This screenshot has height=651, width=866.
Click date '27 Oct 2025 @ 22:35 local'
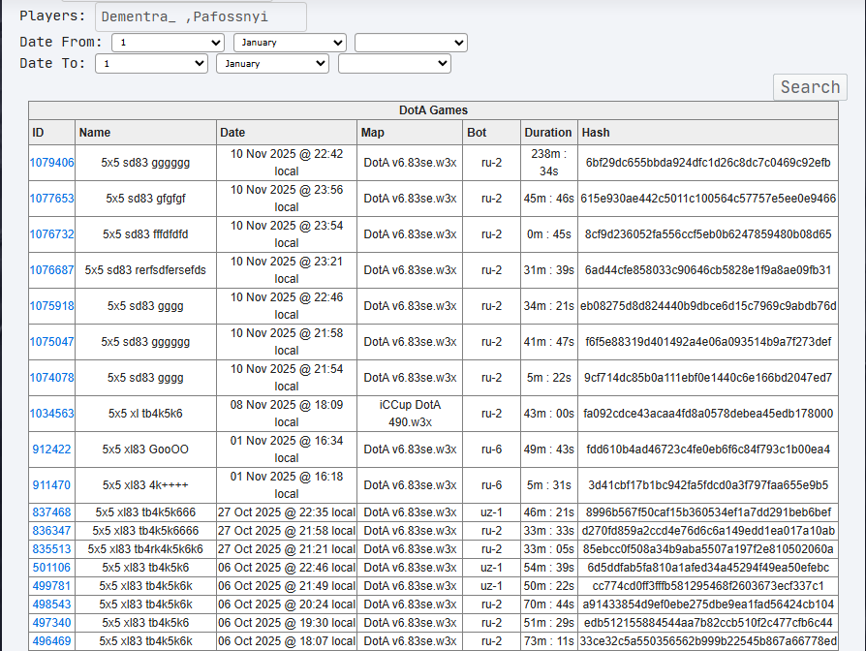coord(287,512)
